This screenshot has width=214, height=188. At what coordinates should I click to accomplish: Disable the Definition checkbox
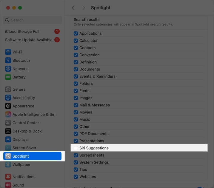coord(76,62)
